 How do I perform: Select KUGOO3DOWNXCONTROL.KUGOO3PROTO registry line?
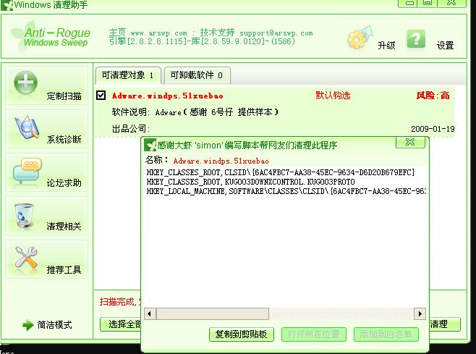pyautogui.click(x=251, y=182)
